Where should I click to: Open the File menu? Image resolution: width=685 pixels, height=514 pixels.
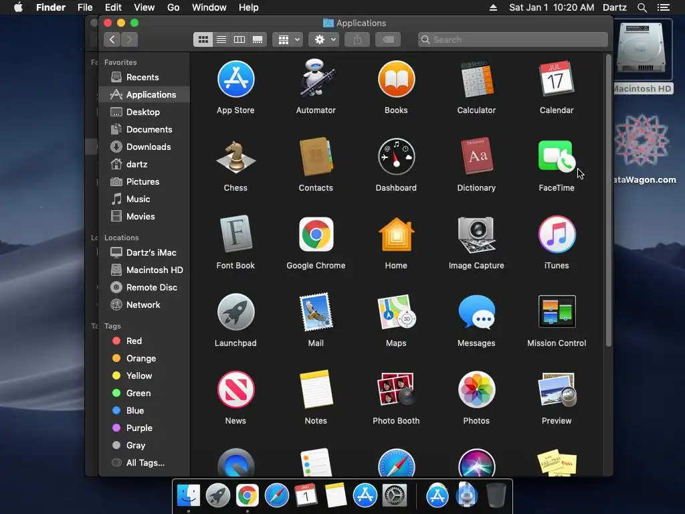tap(85, 7)
